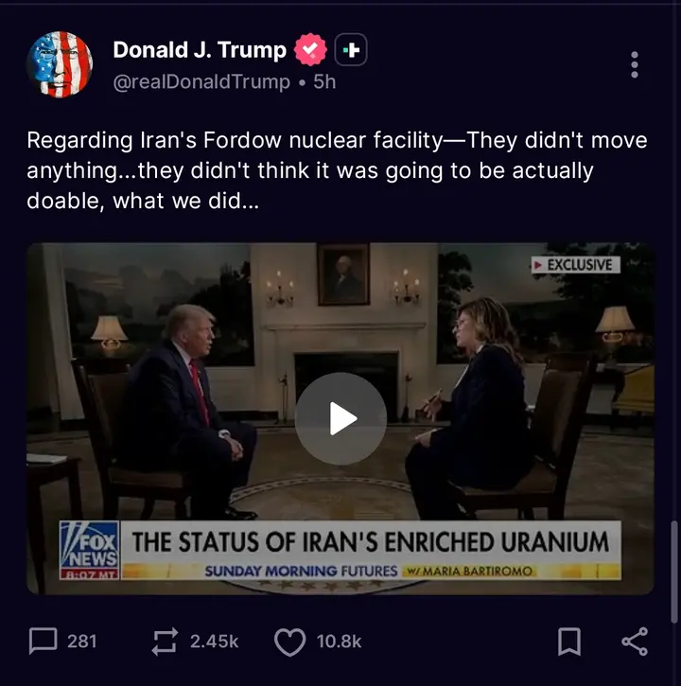Click the 2.45k reposts count
The image size is (681, 686).
215,642
